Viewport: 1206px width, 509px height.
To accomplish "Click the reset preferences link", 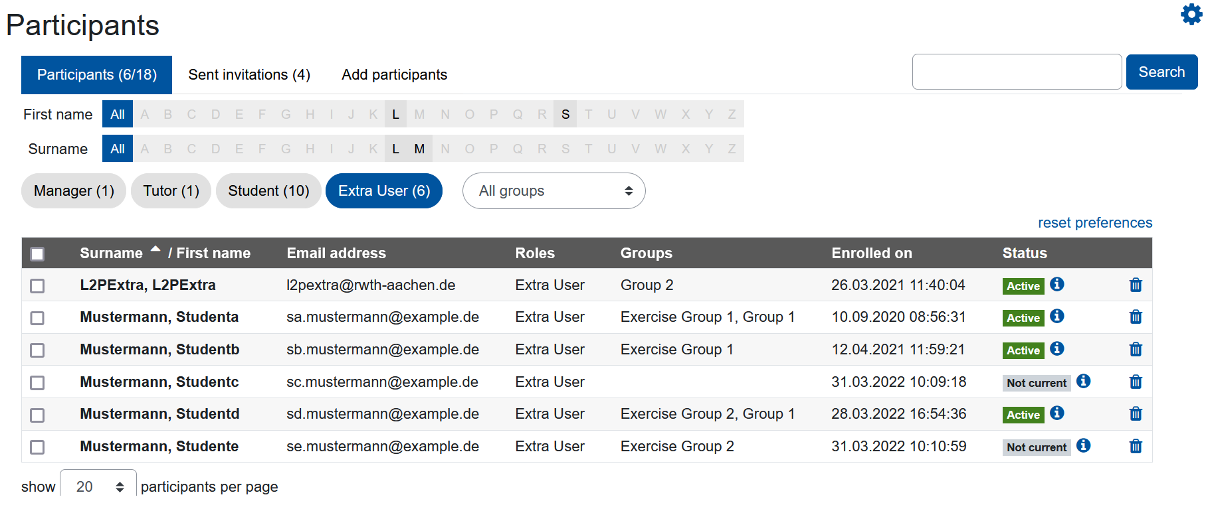I will (1094, 223).
